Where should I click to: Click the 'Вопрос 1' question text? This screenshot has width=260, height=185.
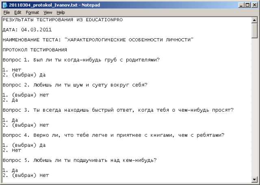pos(81,60)
